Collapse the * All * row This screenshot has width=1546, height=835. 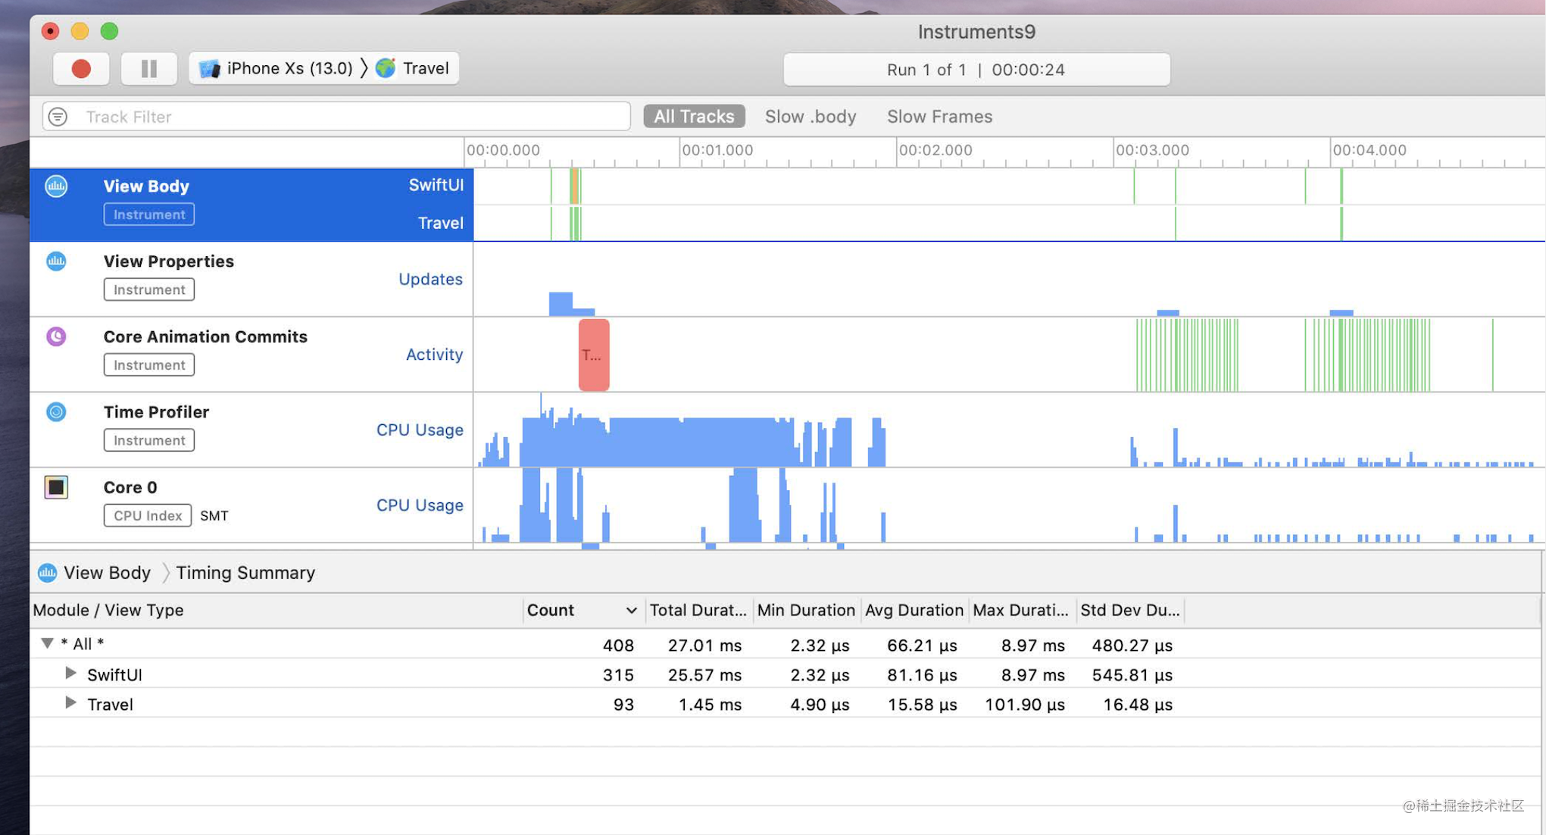pyautogui.click(x=47, y=643)
